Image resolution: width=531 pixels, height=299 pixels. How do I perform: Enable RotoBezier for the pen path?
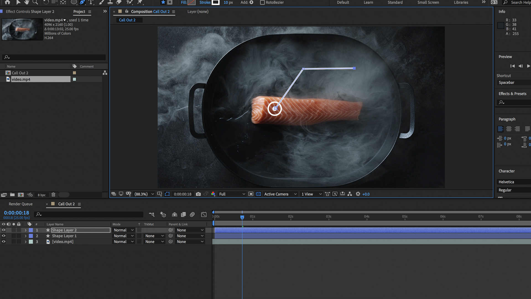click(262, 2)
